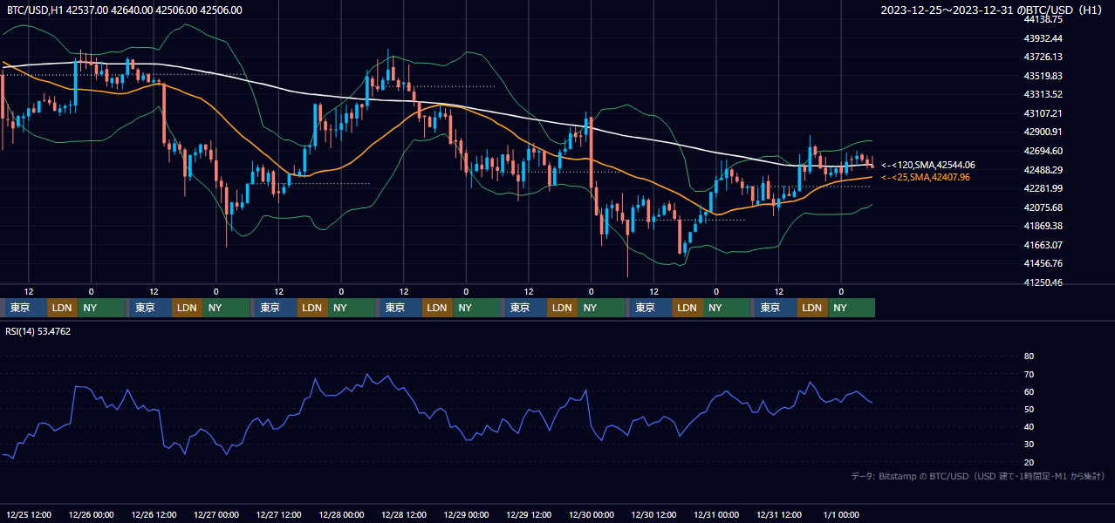Select the RSI(14) 53.4762 indicator label
Screen dimensions: 1115x523
(39, 331)
